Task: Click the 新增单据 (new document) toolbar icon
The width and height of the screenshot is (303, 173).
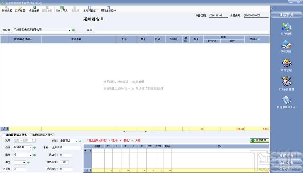Action: pyautogui.click(x=7, y=9)
